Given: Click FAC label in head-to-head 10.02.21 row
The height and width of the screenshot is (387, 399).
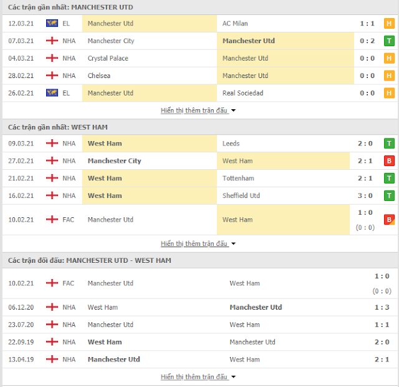Looking at the screenshot, I should [x=68, y=283].
